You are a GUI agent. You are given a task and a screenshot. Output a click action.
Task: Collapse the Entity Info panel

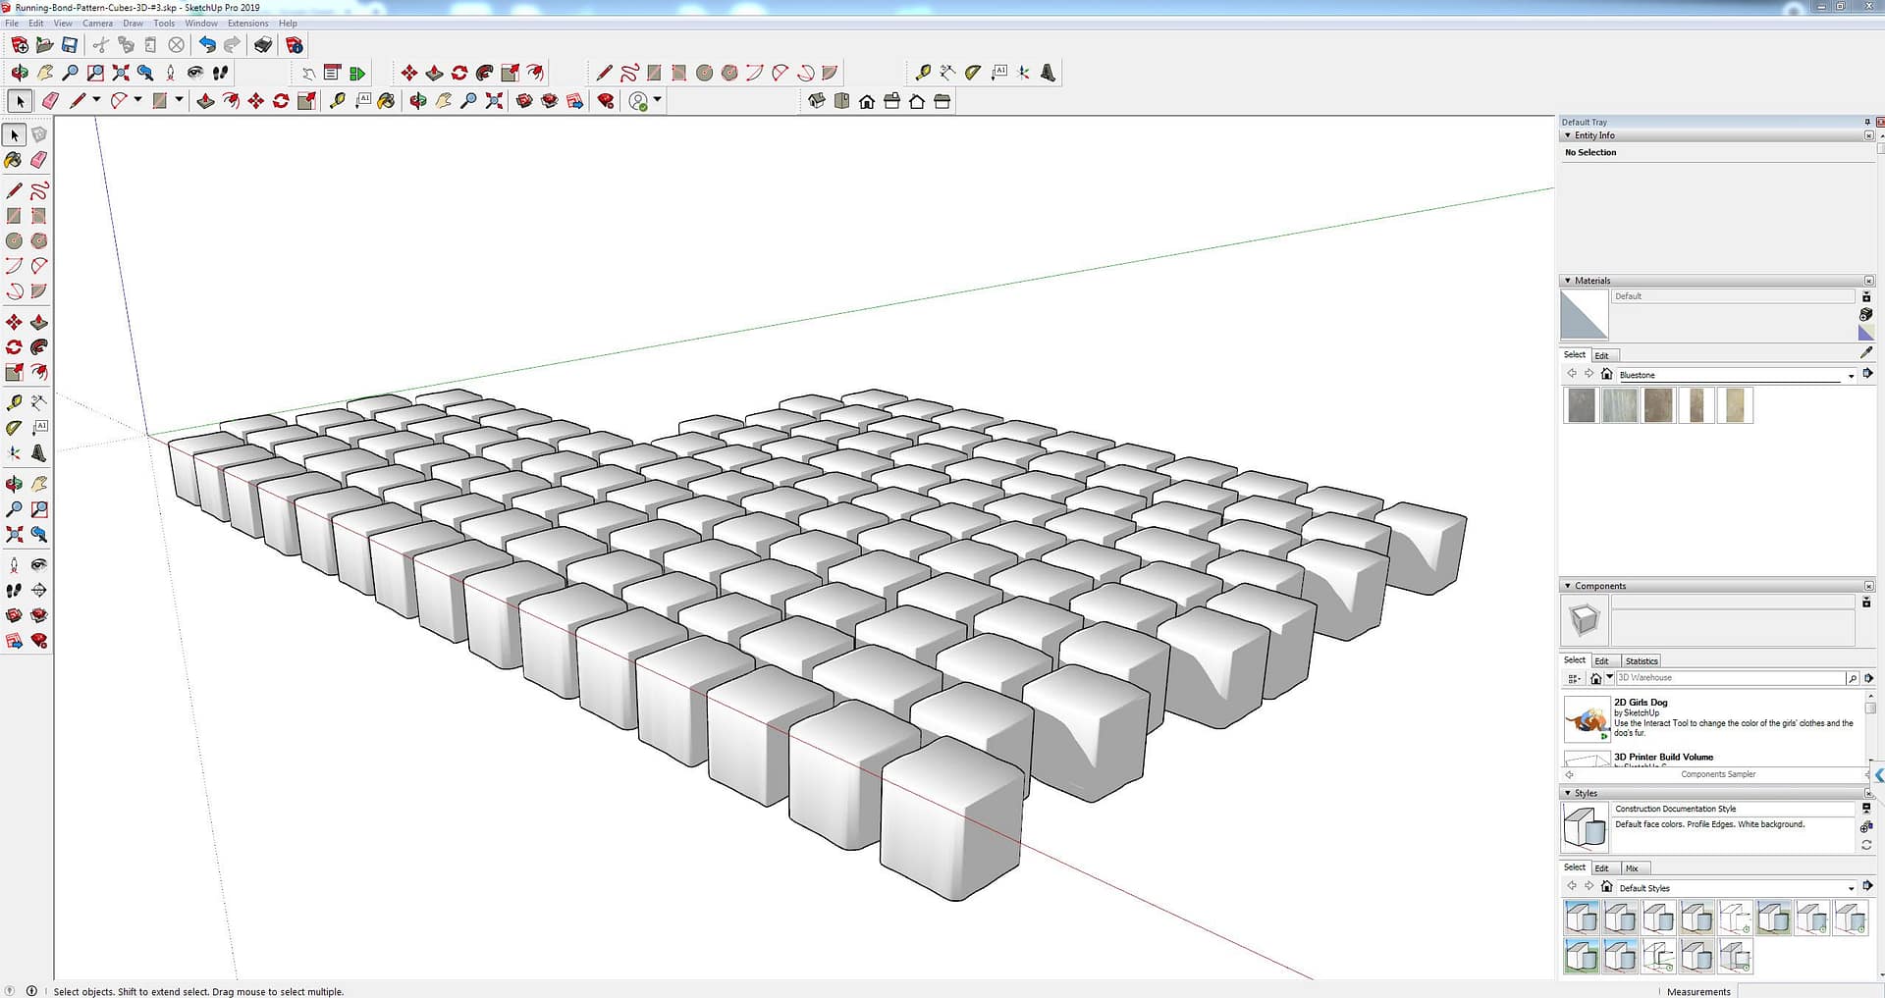coord(1568,135)
